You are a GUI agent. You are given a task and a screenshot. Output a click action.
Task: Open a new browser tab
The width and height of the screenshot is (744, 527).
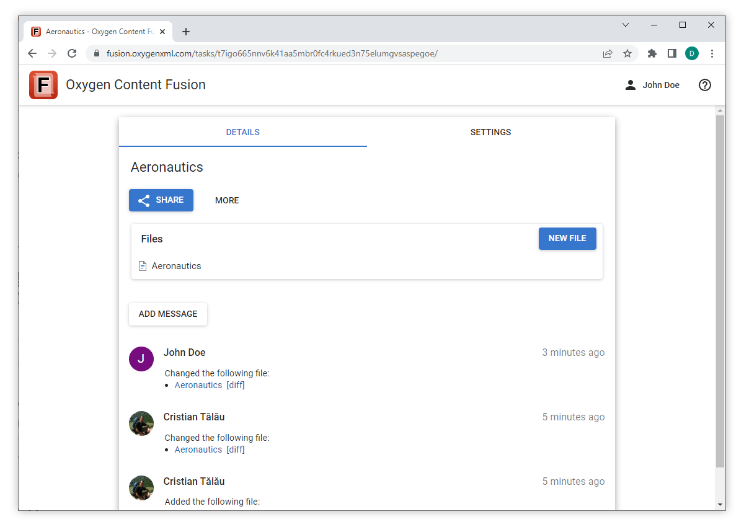(186, 32)
